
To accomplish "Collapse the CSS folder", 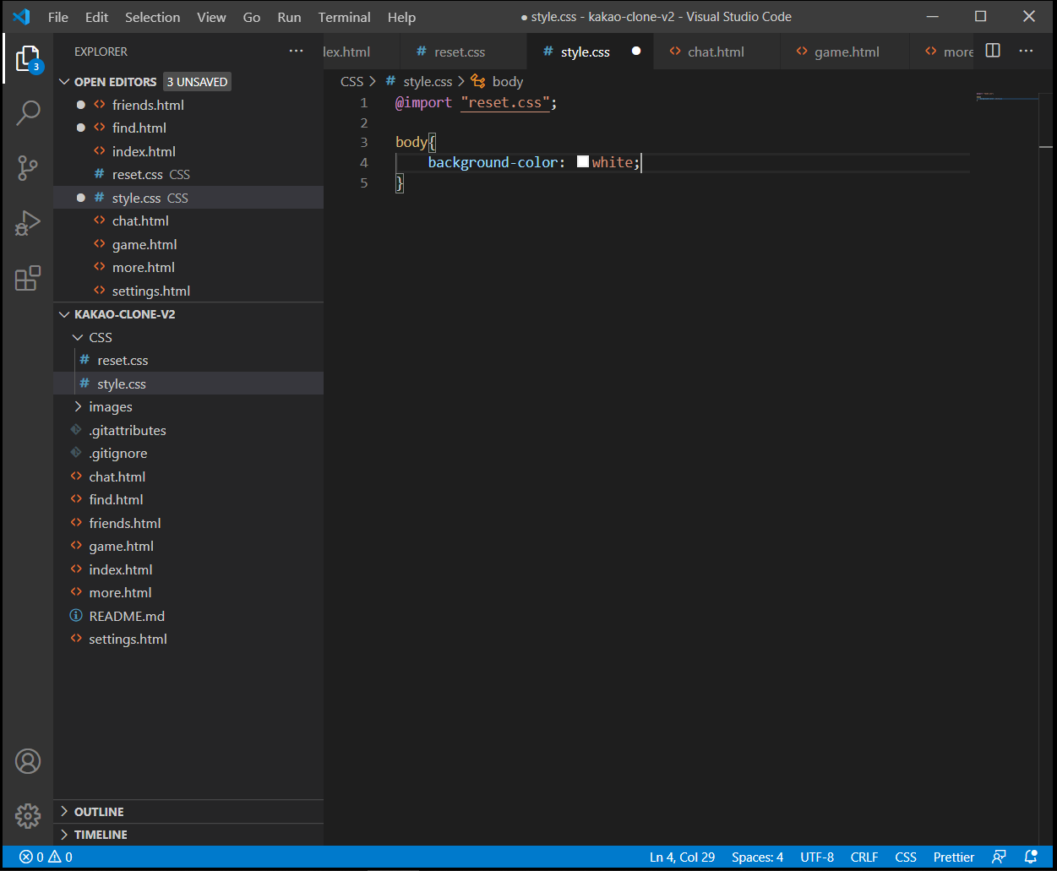I will [79, 337].
